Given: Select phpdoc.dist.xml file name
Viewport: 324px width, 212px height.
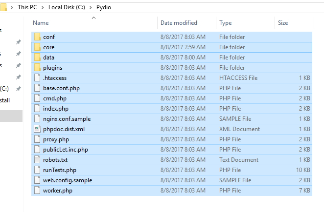Looking at the screenshot, I should point(64,129).
